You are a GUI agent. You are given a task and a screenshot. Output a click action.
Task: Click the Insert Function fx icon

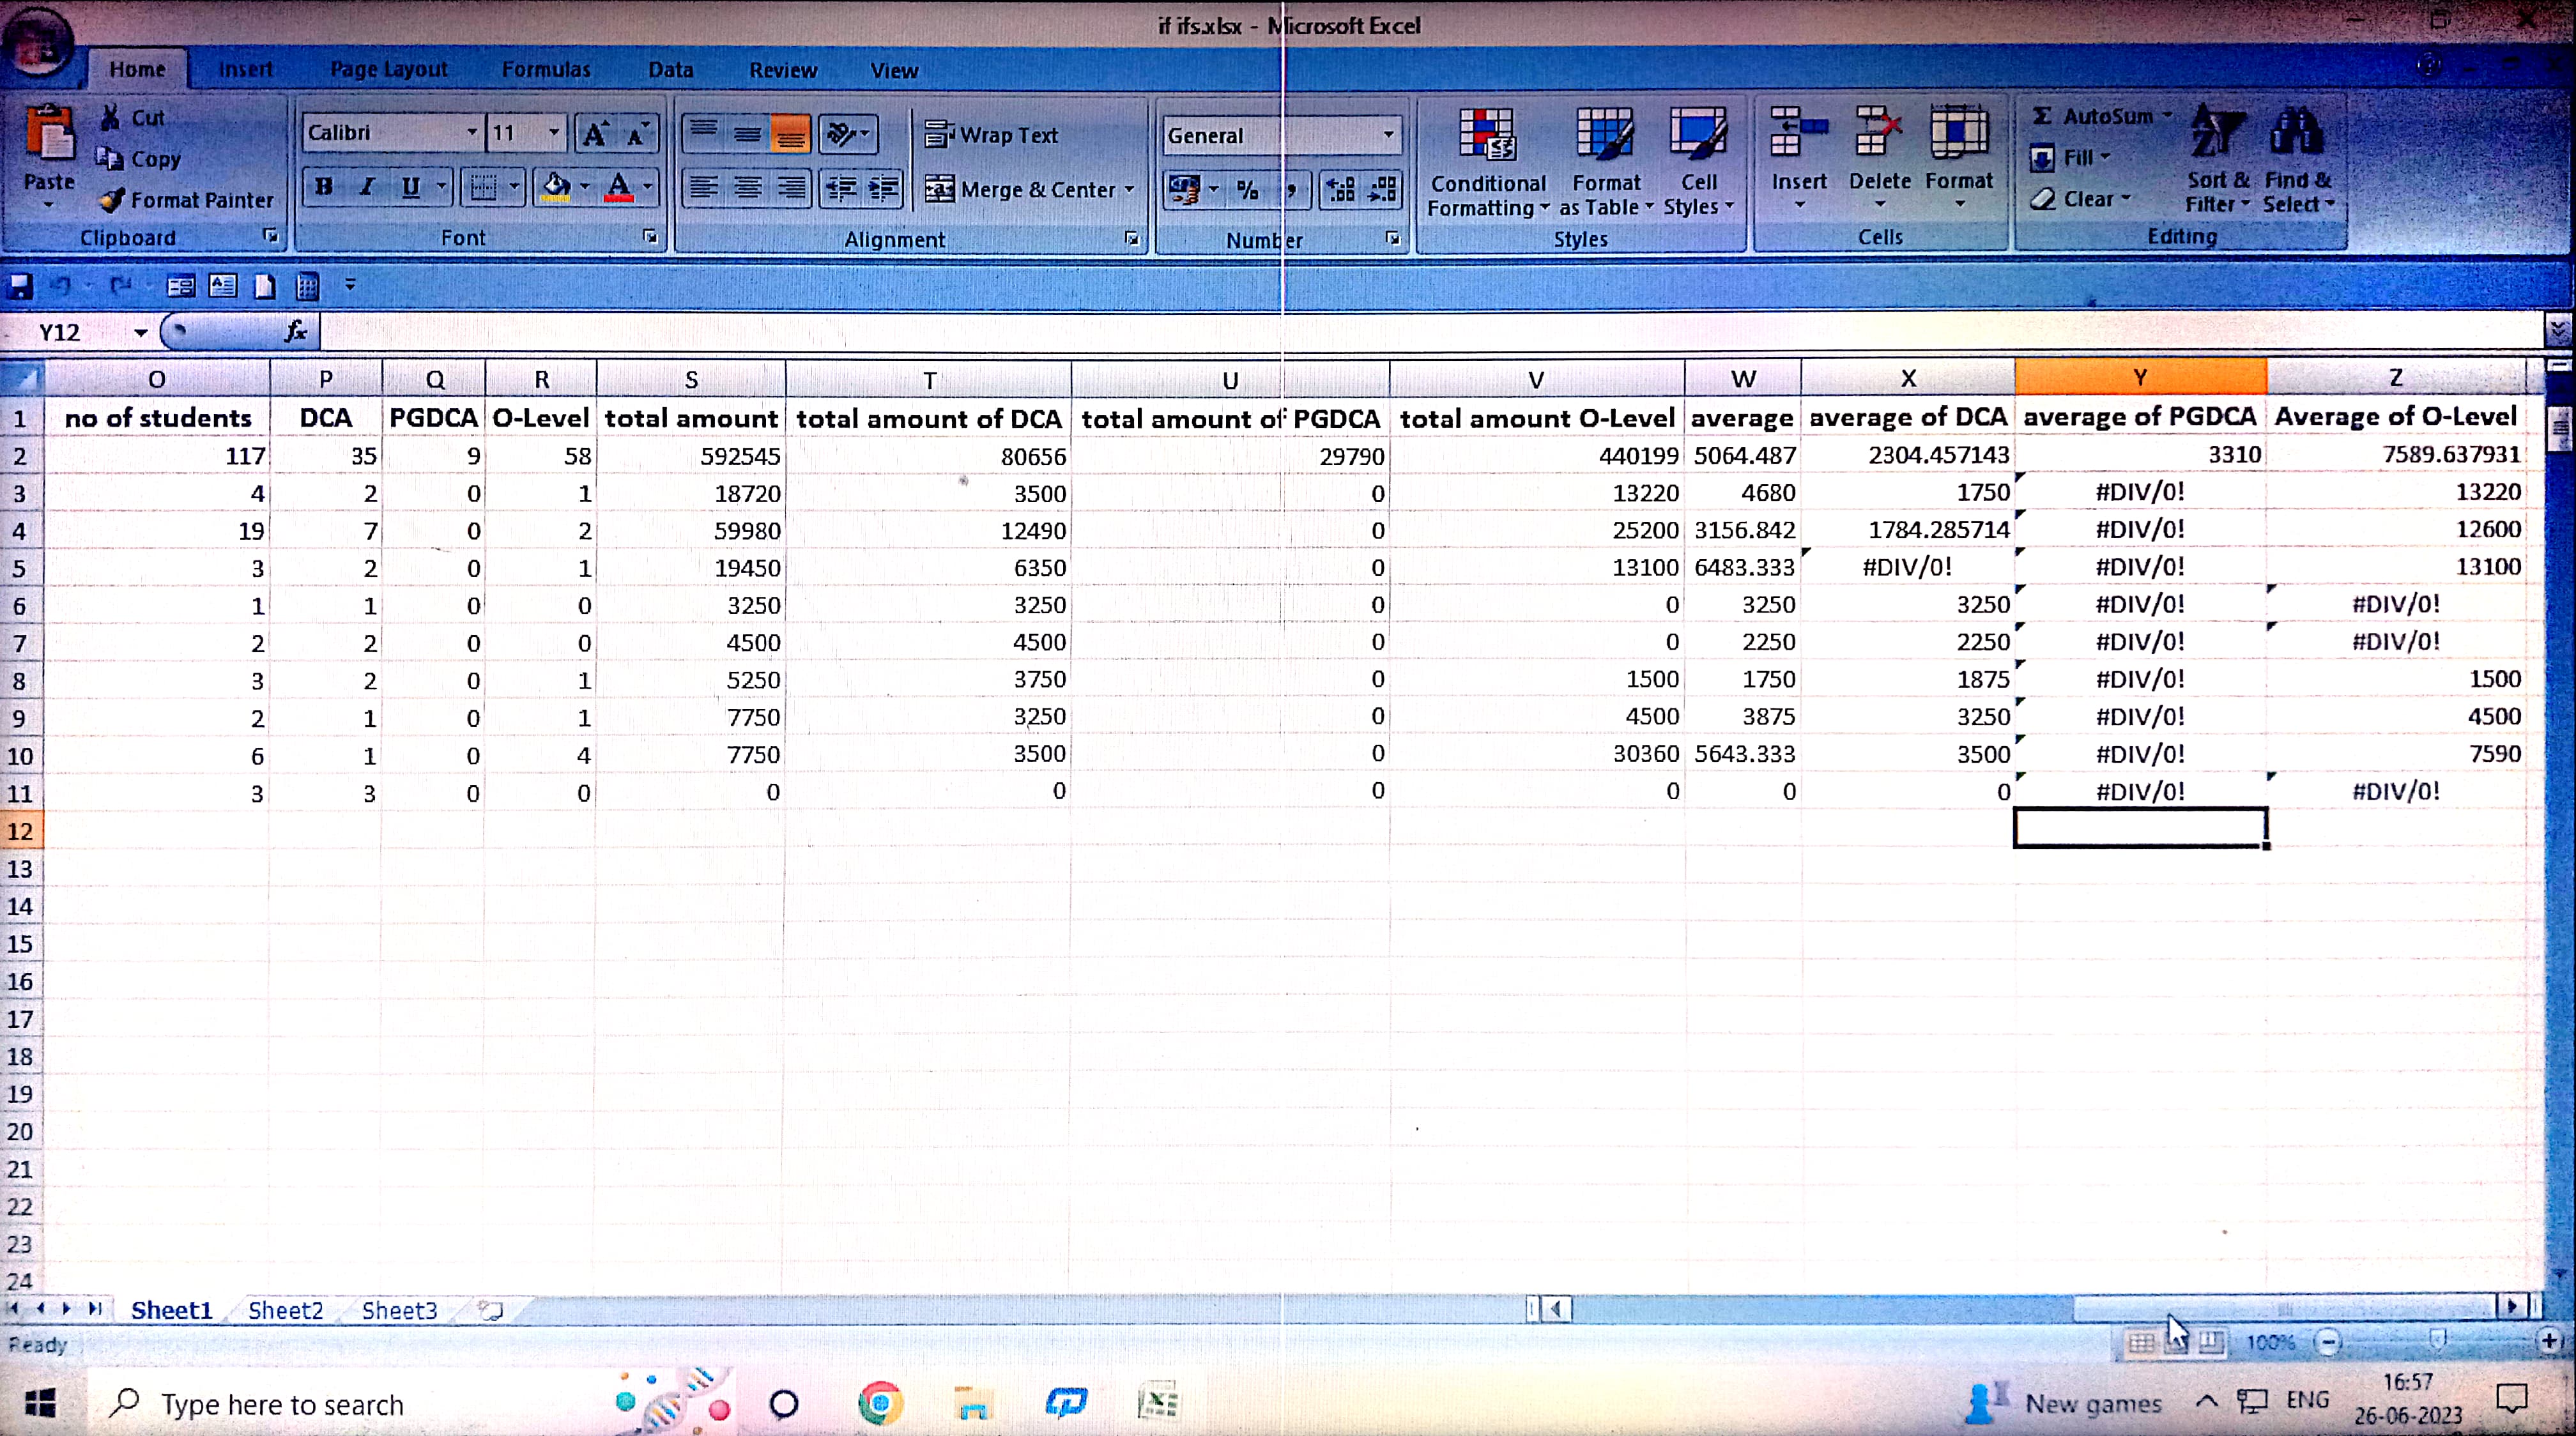click(295, 331)
